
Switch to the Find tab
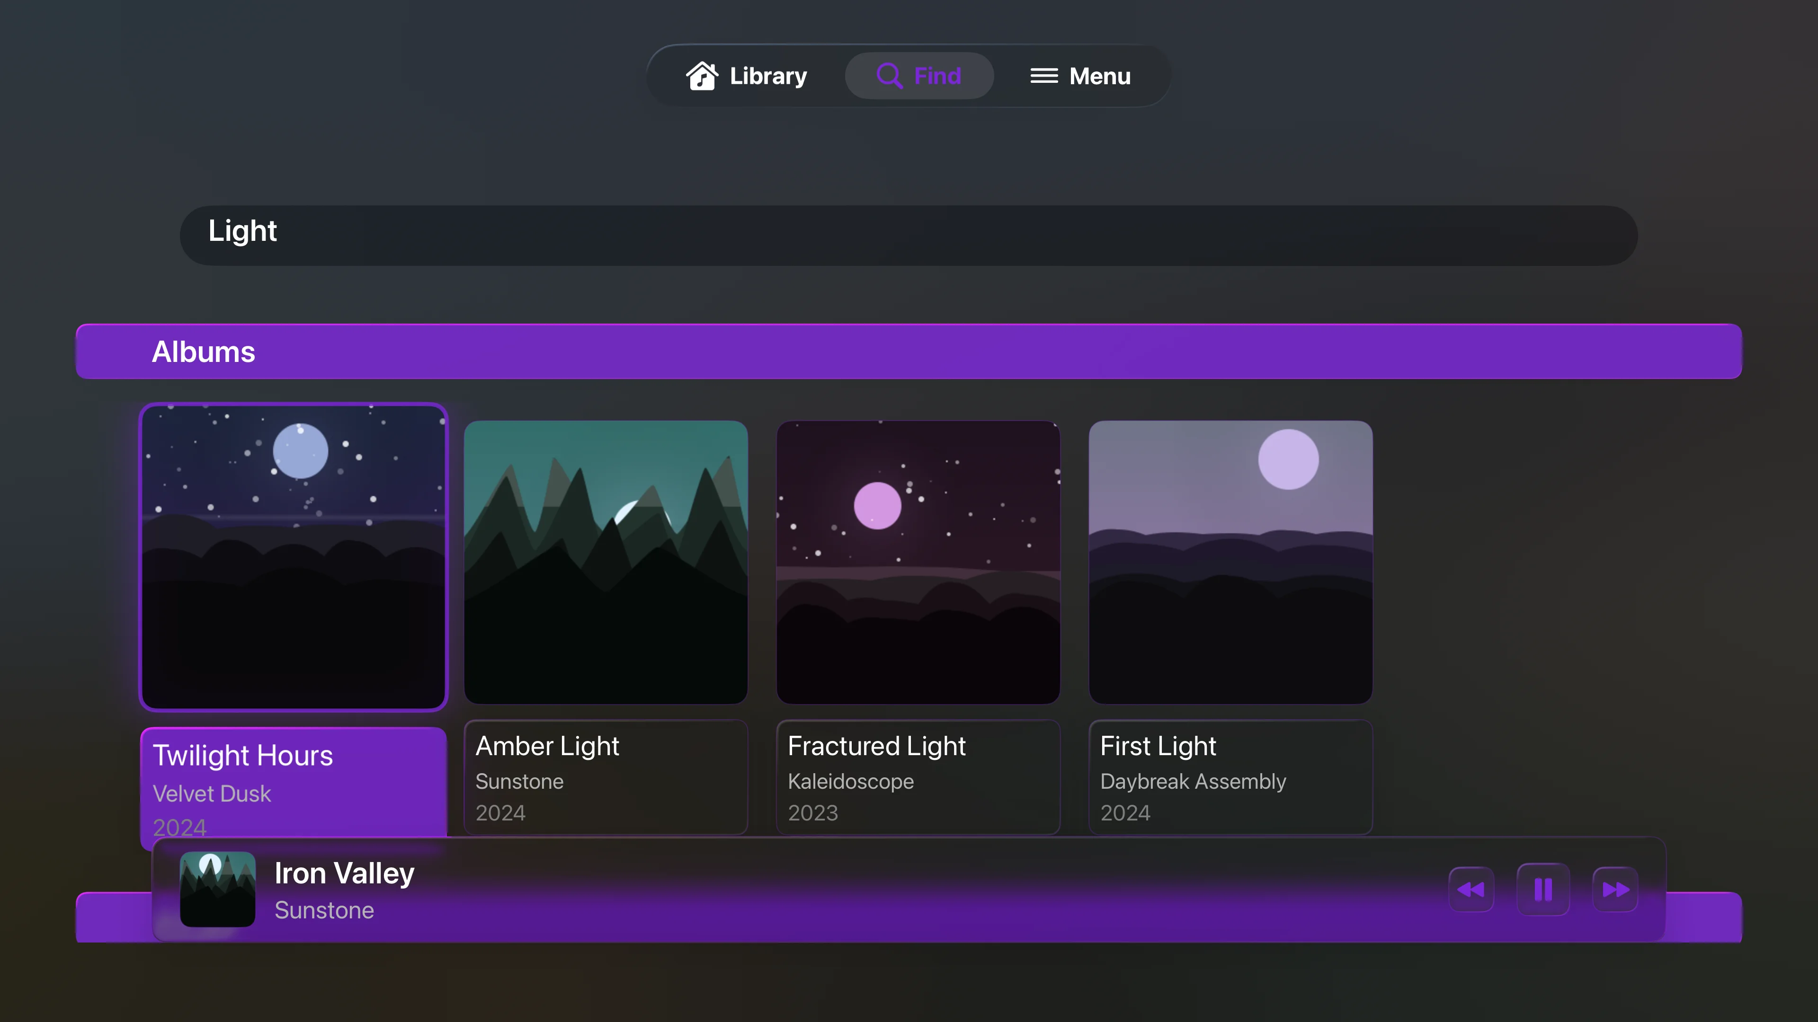[919, 76]
